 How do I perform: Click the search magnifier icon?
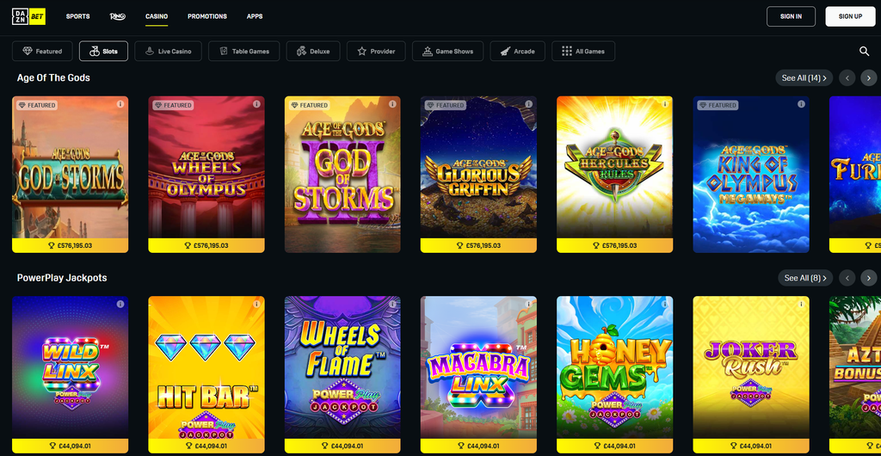pyautogui.click(x=864, y=51)
